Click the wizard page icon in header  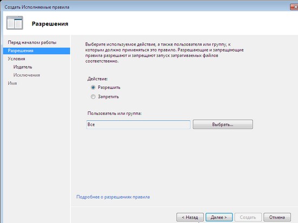pos(15,23)
